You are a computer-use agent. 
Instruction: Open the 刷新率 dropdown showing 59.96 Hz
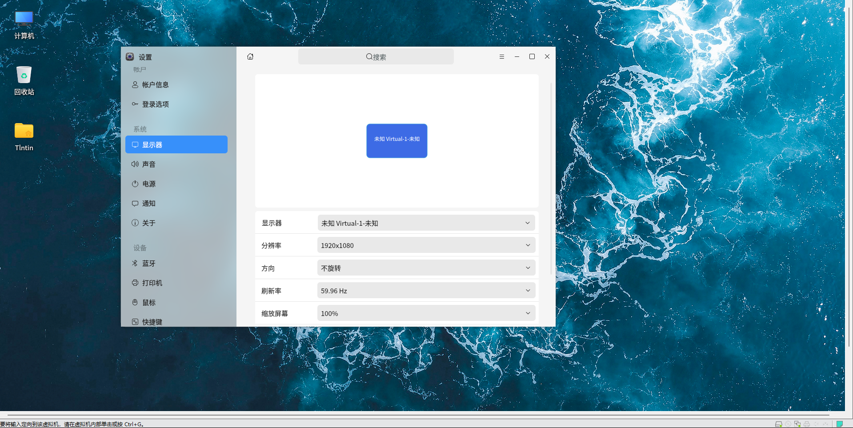(x=426, y=291)
